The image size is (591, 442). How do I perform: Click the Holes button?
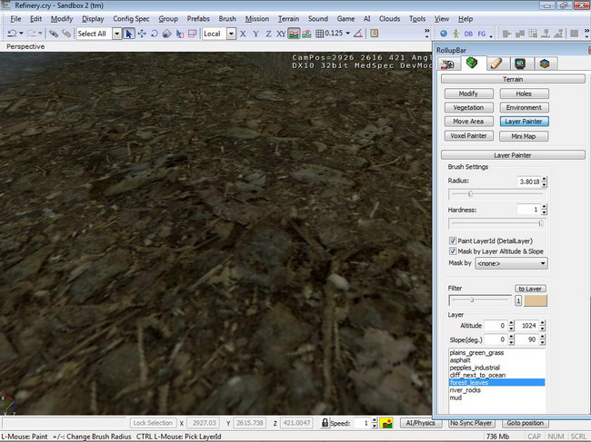click(x=524, y=93)
